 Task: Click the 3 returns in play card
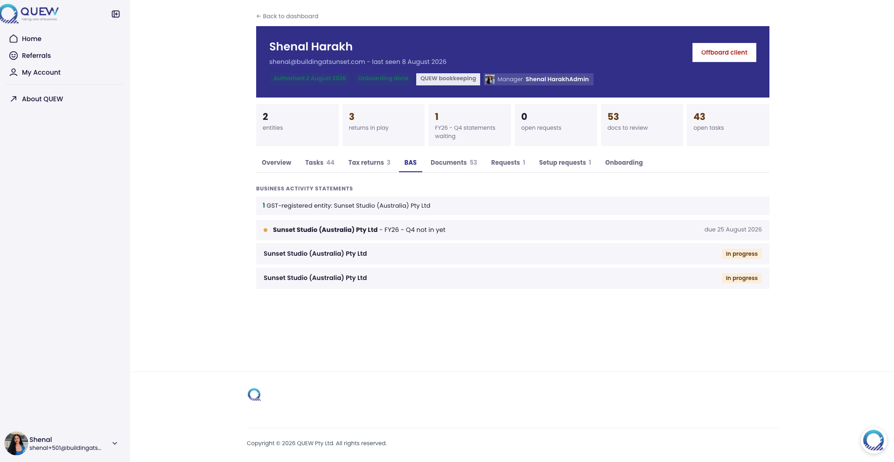pos(384,125)
